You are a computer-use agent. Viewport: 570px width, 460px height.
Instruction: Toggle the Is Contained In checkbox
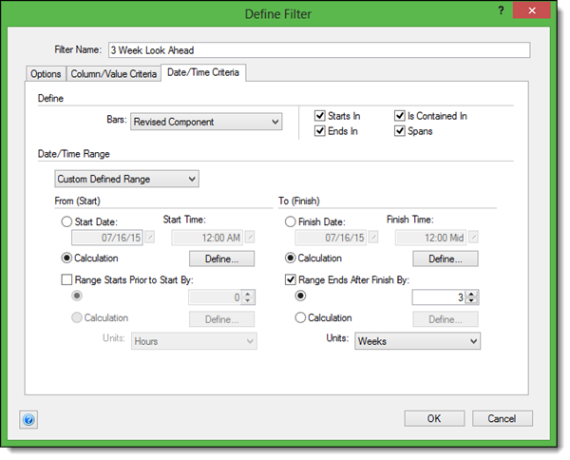tap(400, 116)
